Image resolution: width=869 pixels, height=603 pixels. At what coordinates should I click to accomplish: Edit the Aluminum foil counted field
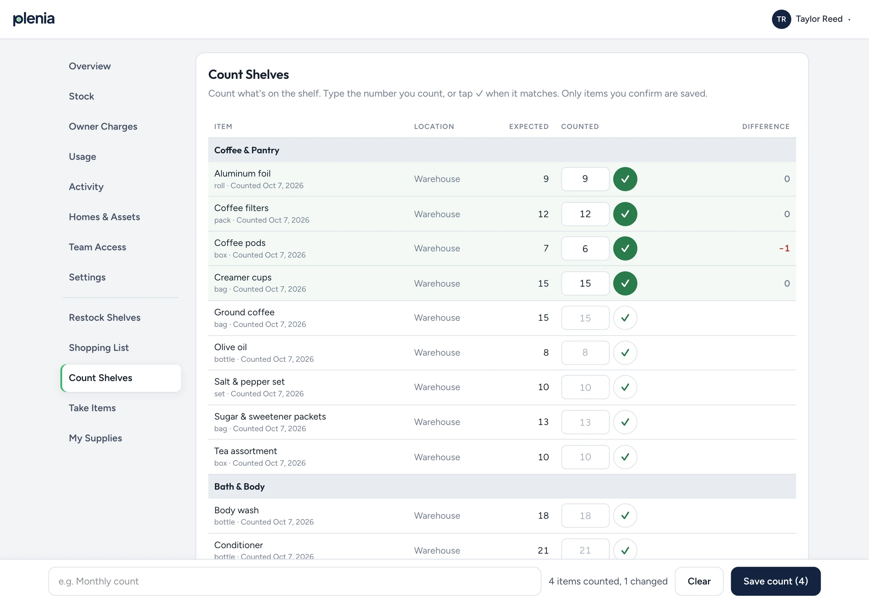tap(585, 179)
